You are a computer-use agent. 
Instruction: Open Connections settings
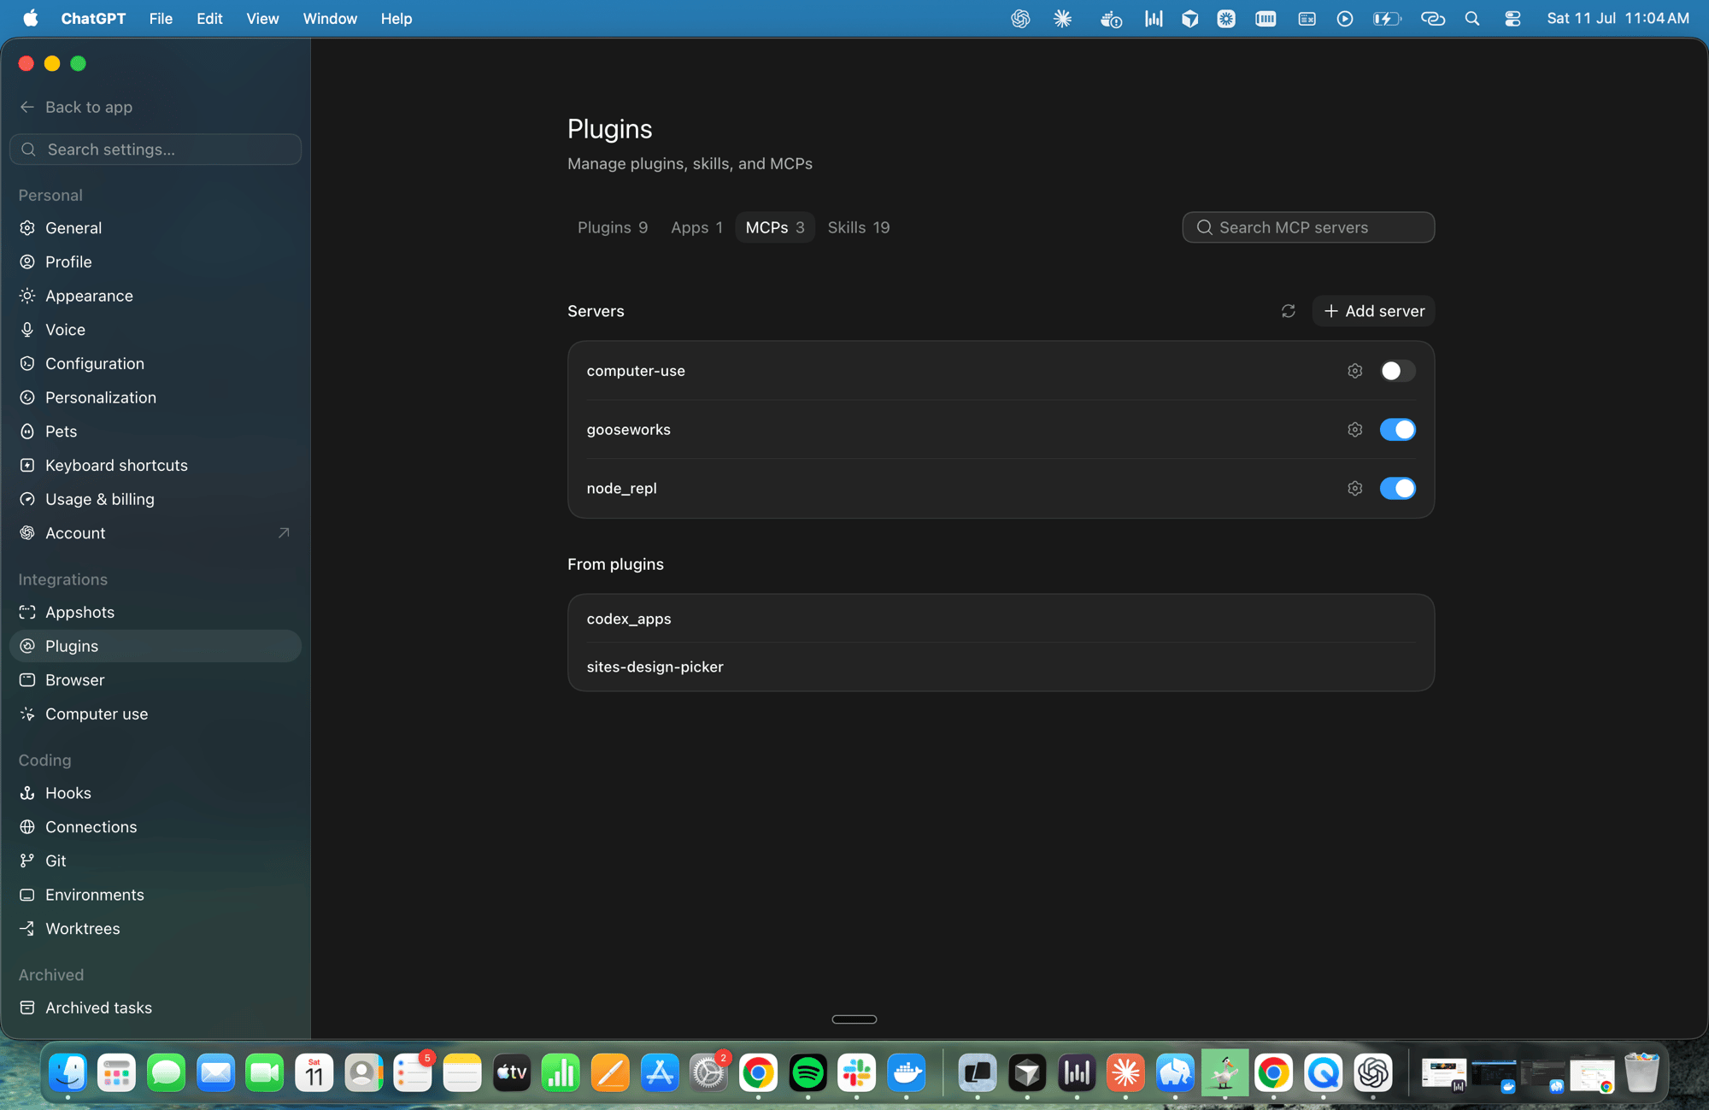point(156,827)
